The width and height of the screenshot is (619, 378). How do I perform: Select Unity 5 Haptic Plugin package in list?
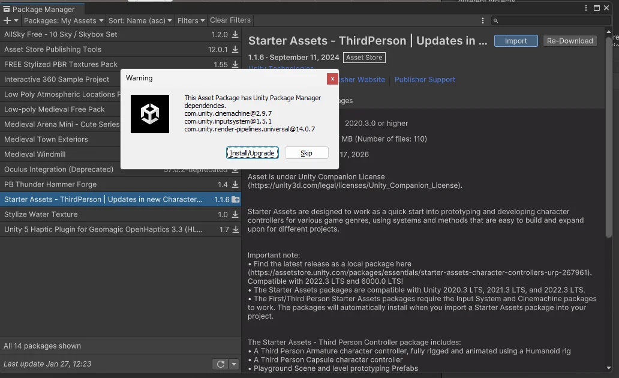(104, 230)
